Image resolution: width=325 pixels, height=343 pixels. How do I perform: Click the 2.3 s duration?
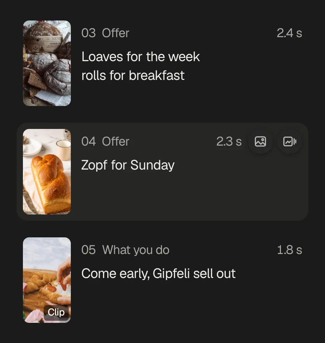229,141
